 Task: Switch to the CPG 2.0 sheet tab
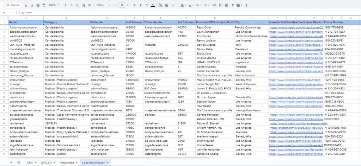point(46,162)
